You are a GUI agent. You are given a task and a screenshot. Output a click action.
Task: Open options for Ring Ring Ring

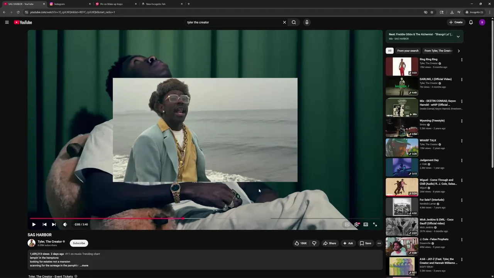(462, 60)
